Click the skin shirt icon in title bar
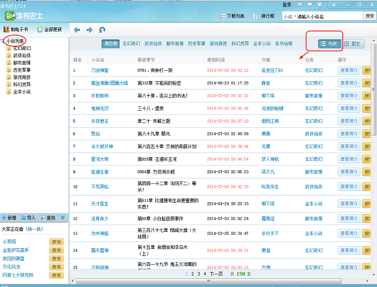The image size is (377, 287). (x=320, y=4)
